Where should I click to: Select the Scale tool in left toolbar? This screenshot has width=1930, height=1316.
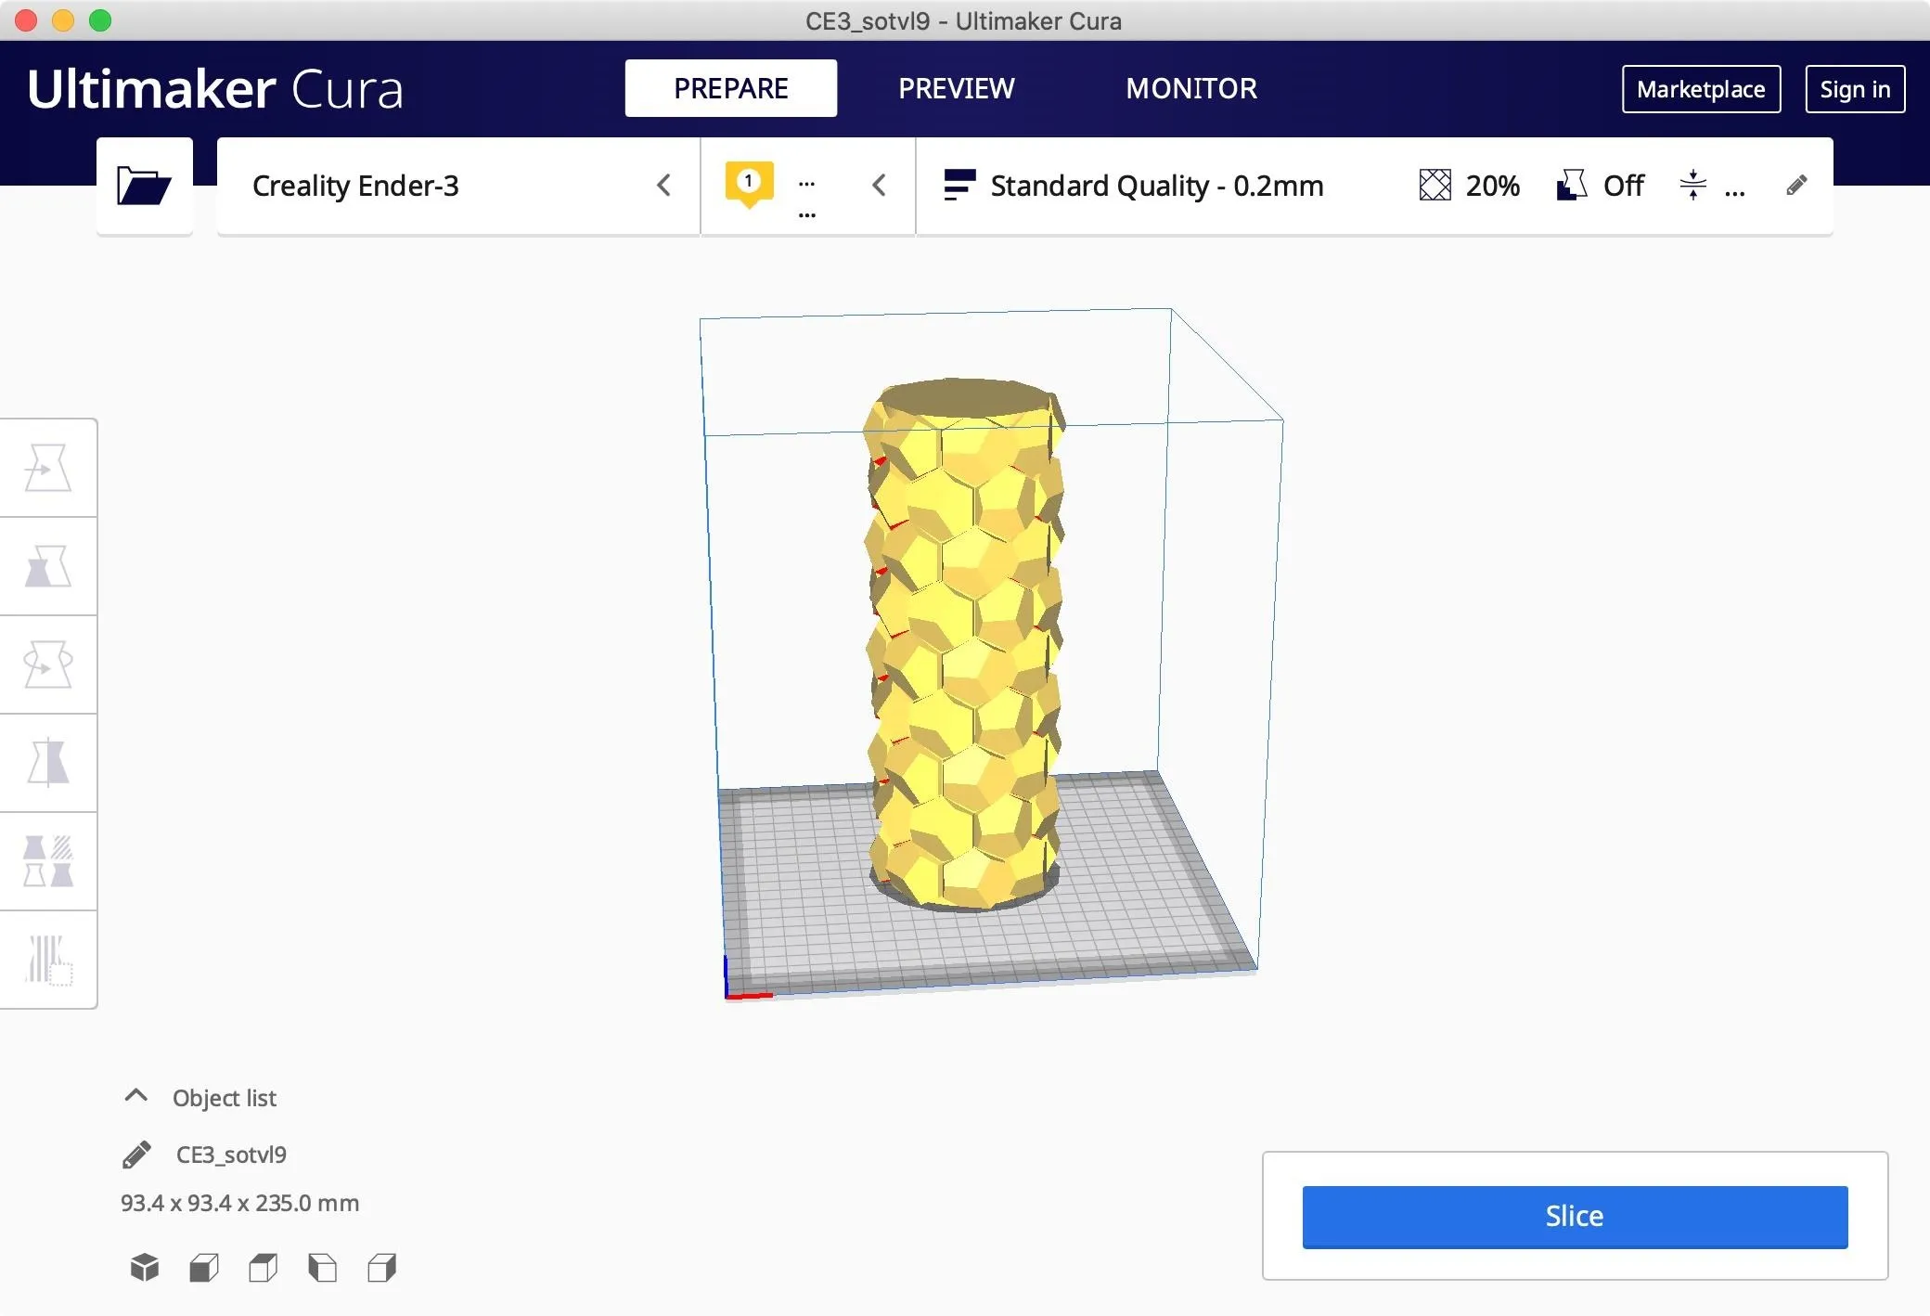48,566
